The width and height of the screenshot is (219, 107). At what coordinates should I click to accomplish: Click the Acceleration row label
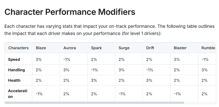pyautogui.click(x=18, y=94)
